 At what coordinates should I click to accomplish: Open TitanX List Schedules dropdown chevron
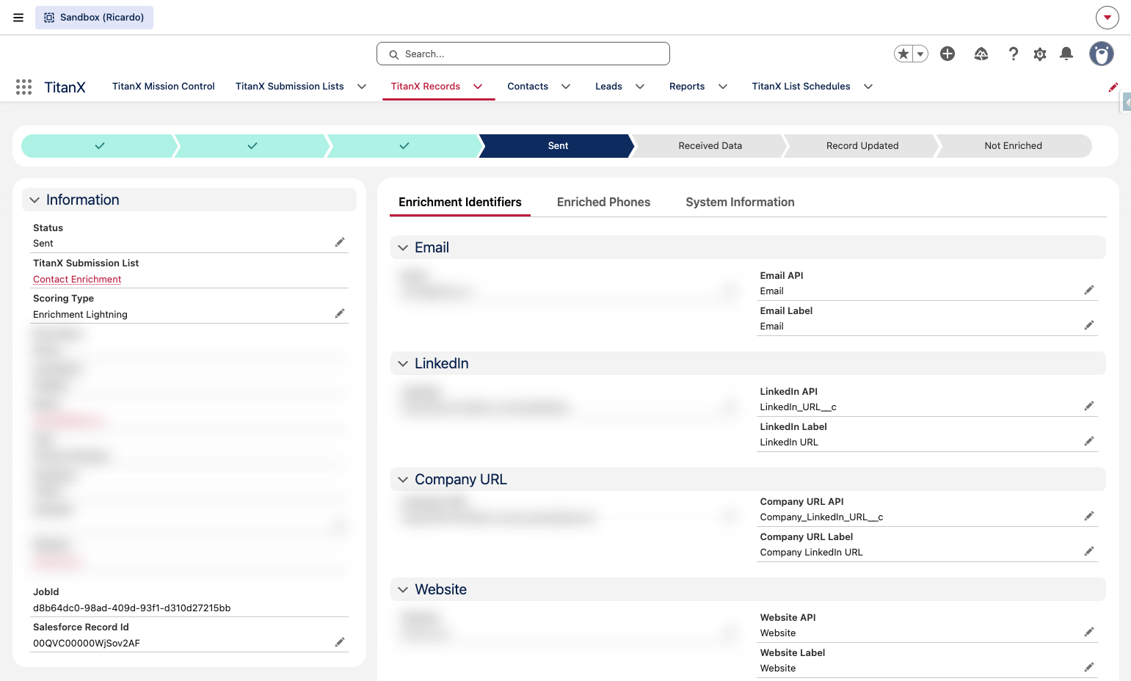tap(868, 87)
